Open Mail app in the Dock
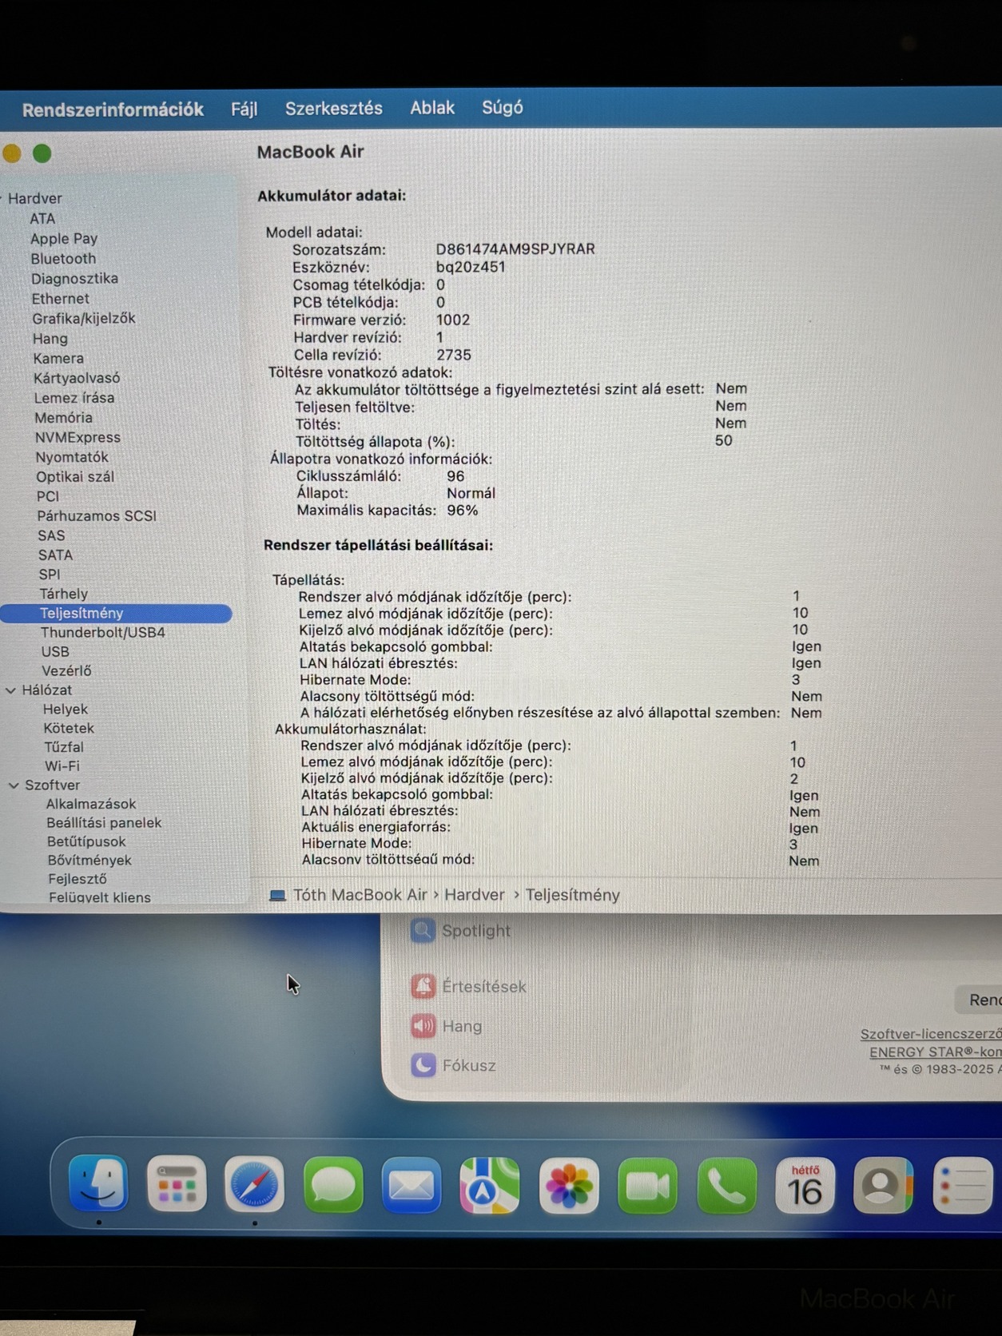The height and width of the screenshot is (1336, 1002). tap(412, 1185)
